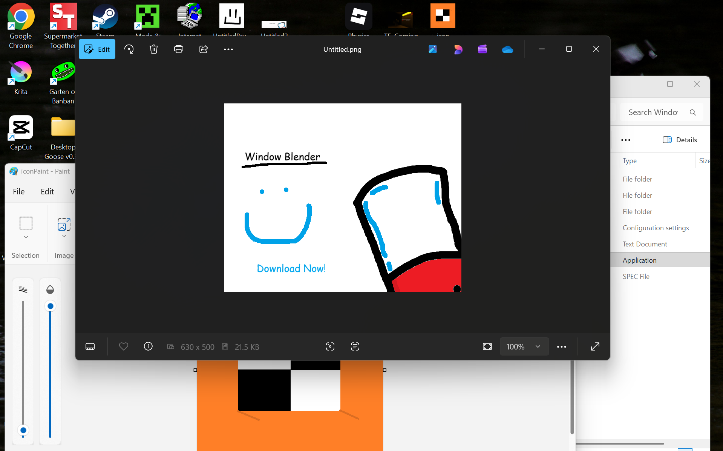Open Microsoft Clipchamp from the toolbar
Screen dimensions: 723x451
(x=483, y=49)
